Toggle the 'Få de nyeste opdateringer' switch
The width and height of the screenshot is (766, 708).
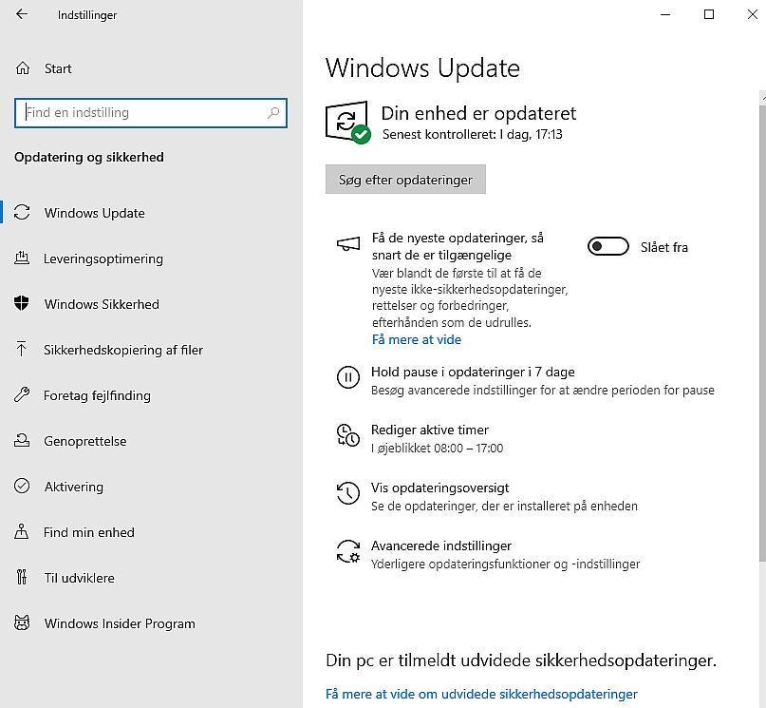pos(607,246)
